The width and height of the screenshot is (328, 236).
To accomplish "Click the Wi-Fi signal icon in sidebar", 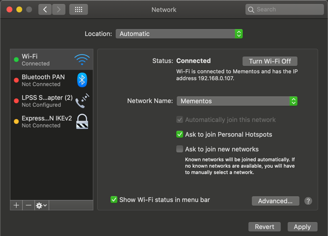I will pyautogui.click(x=82, y=60).
